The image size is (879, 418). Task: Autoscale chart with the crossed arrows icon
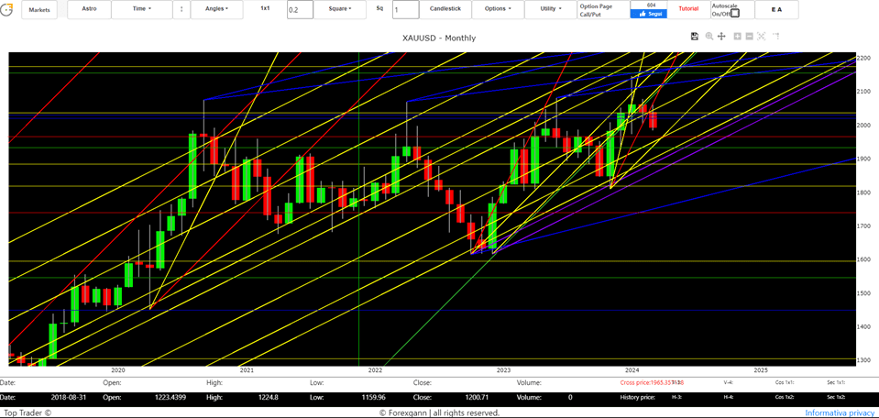pyautogui.click(x=762, y=37)
